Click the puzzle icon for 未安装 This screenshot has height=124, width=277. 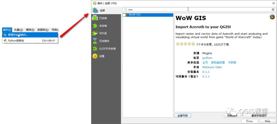(x=95, y=26)
